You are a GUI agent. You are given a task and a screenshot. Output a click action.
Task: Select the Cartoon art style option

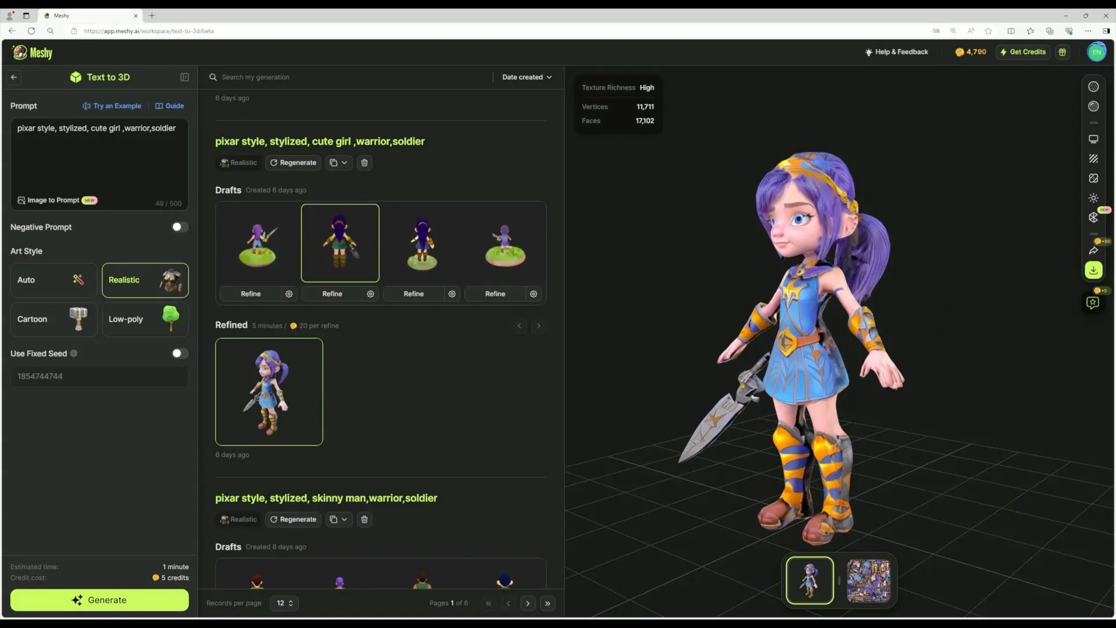pyautogui.click(x=53, y=319)
